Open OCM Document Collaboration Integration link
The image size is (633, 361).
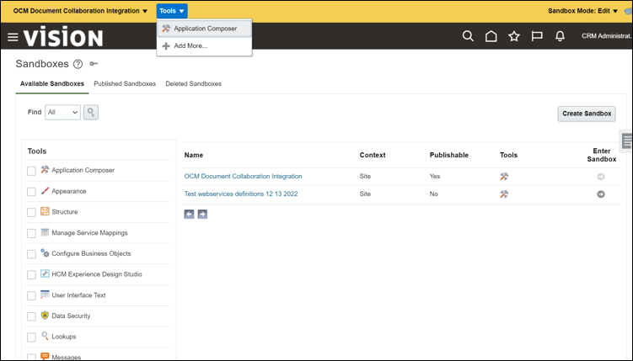[x=243, y=177]
